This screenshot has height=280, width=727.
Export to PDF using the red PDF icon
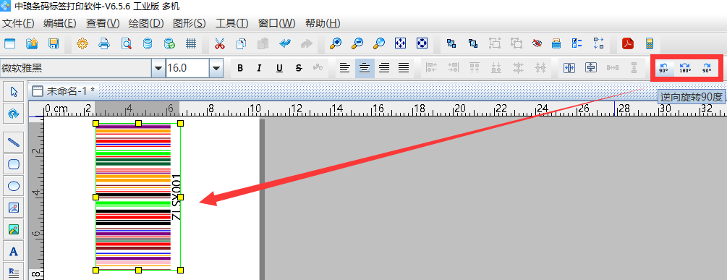pos(628,44)
